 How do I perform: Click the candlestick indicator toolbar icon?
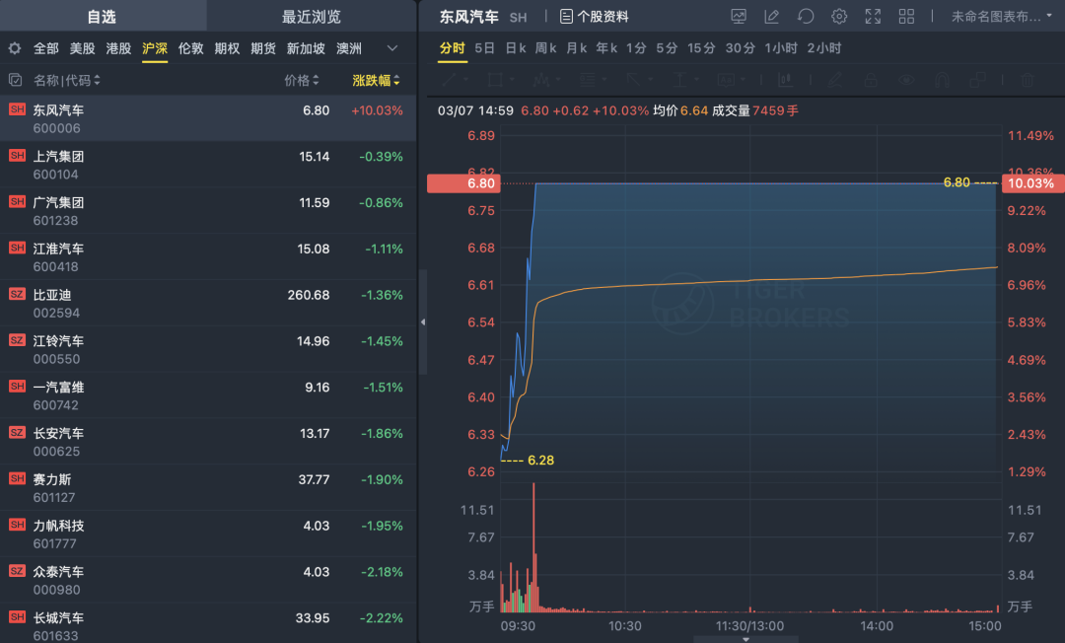pyautogui.click(x=785, y=80)
